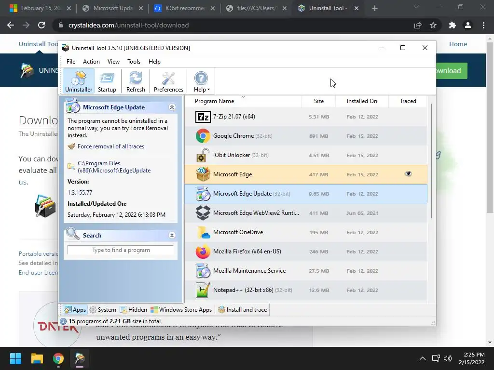Reload the crystalidea page in Chrome
This screenshot has height=370, width=494.
pyautogui.click(x=41, y=25)
